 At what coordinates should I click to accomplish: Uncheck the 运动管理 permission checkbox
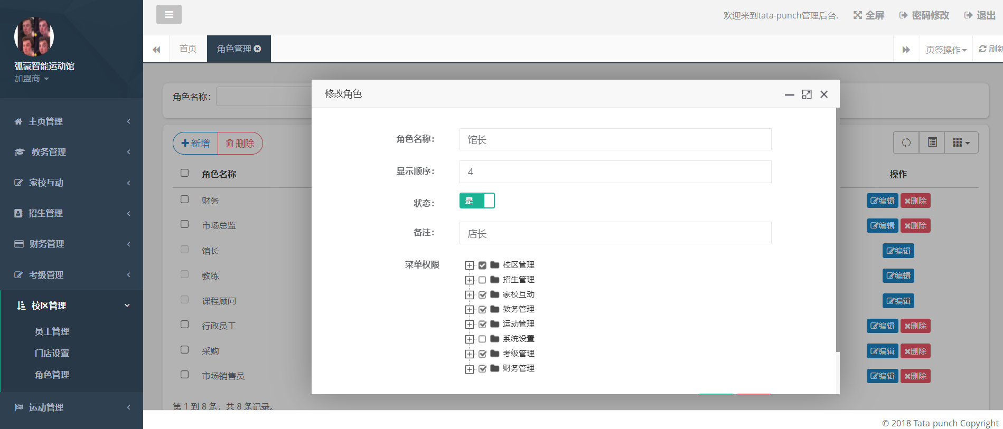point(482,324)
